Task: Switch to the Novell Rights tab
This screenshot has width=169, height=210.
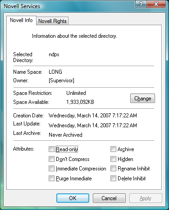Action: (x=52, y=21)
